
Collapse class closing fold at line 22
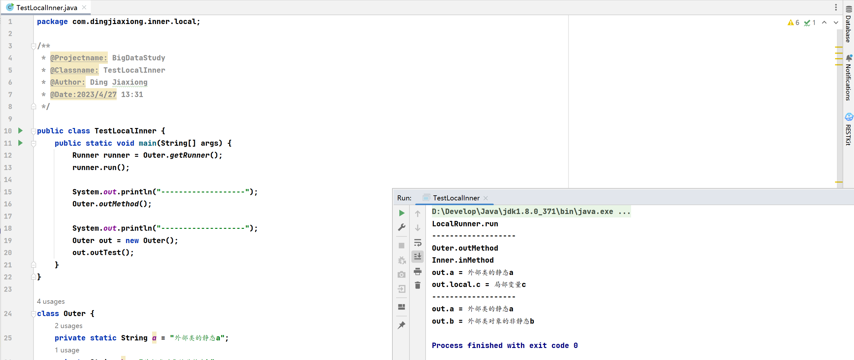click(34, 277)
